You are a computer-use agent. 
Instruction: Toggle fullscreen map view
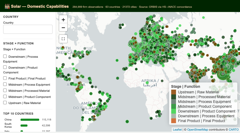63,39
